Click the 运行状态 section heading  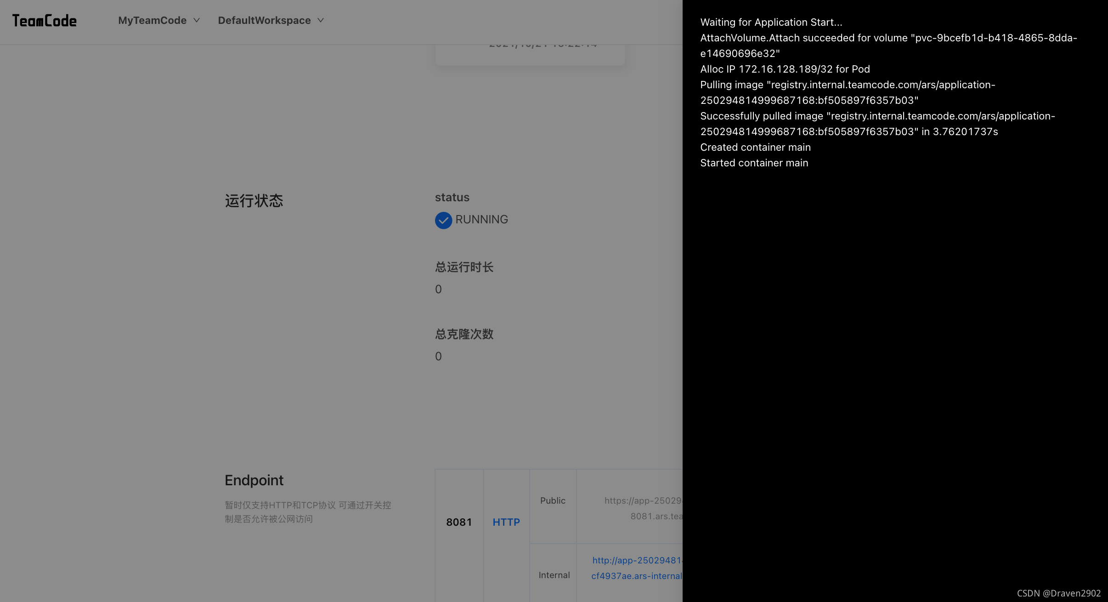(x=254, y=201)
